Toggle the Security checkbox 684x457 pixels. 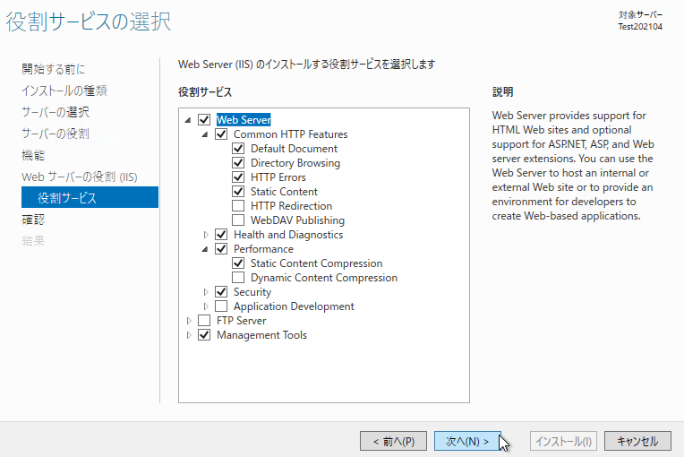point(221,291)
